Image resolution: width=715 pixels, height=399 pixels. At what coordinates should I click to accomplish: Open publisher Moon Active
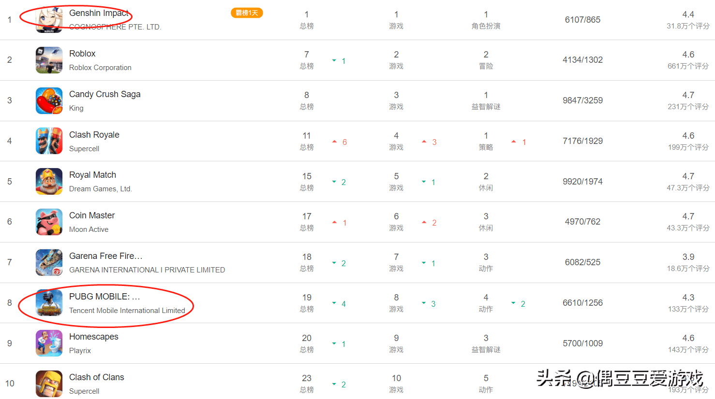[x=89, y=229]
